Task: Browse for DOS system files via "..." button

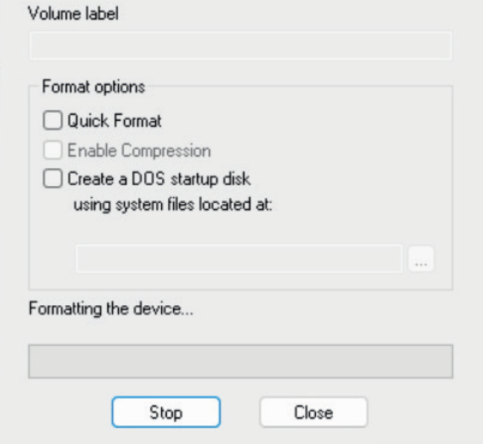Action: point(421,259)
